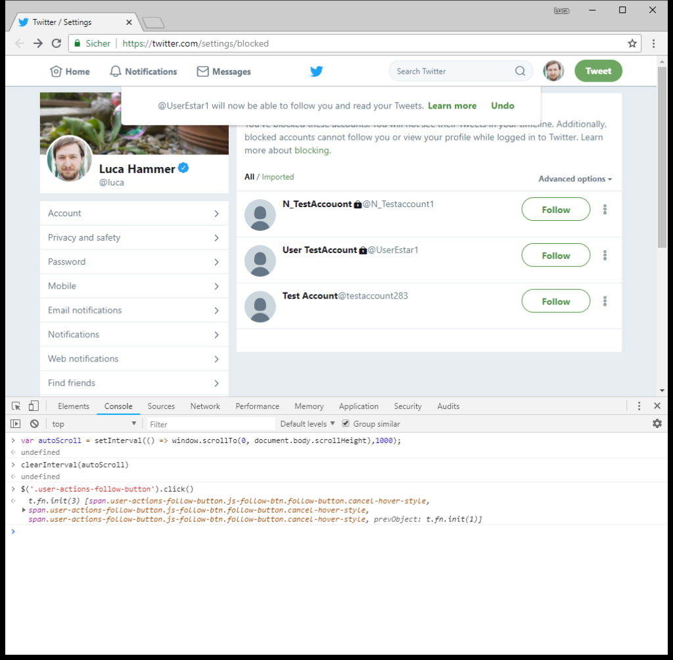673x660 pixels.
Task: Click Undo in the notification banner
Action: tap(503, 106)
